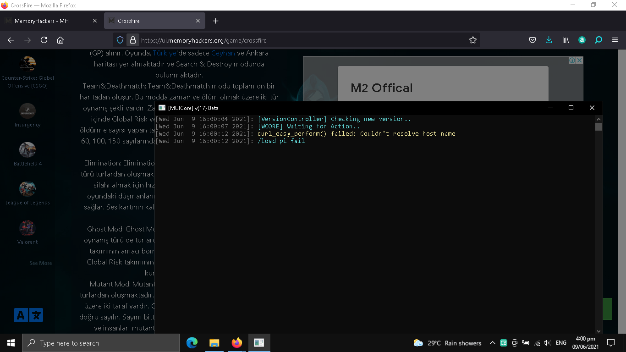Open Counter-Strike: Global Offensive game icon

(x=27, y=64)
